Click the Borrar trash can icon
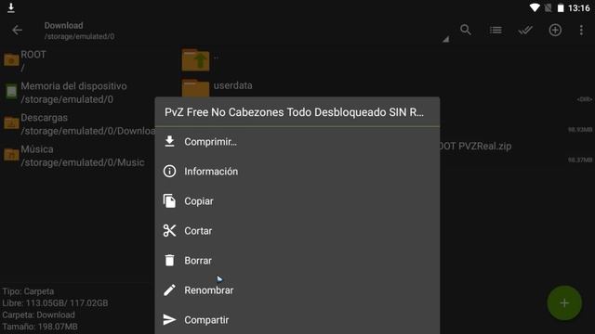The height and width of the screenshot is (334, 595). (169, 260)
